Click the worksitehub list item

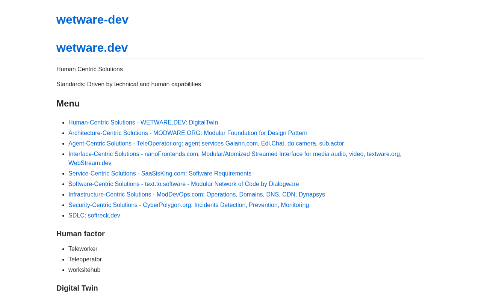[x=84, y=270]
